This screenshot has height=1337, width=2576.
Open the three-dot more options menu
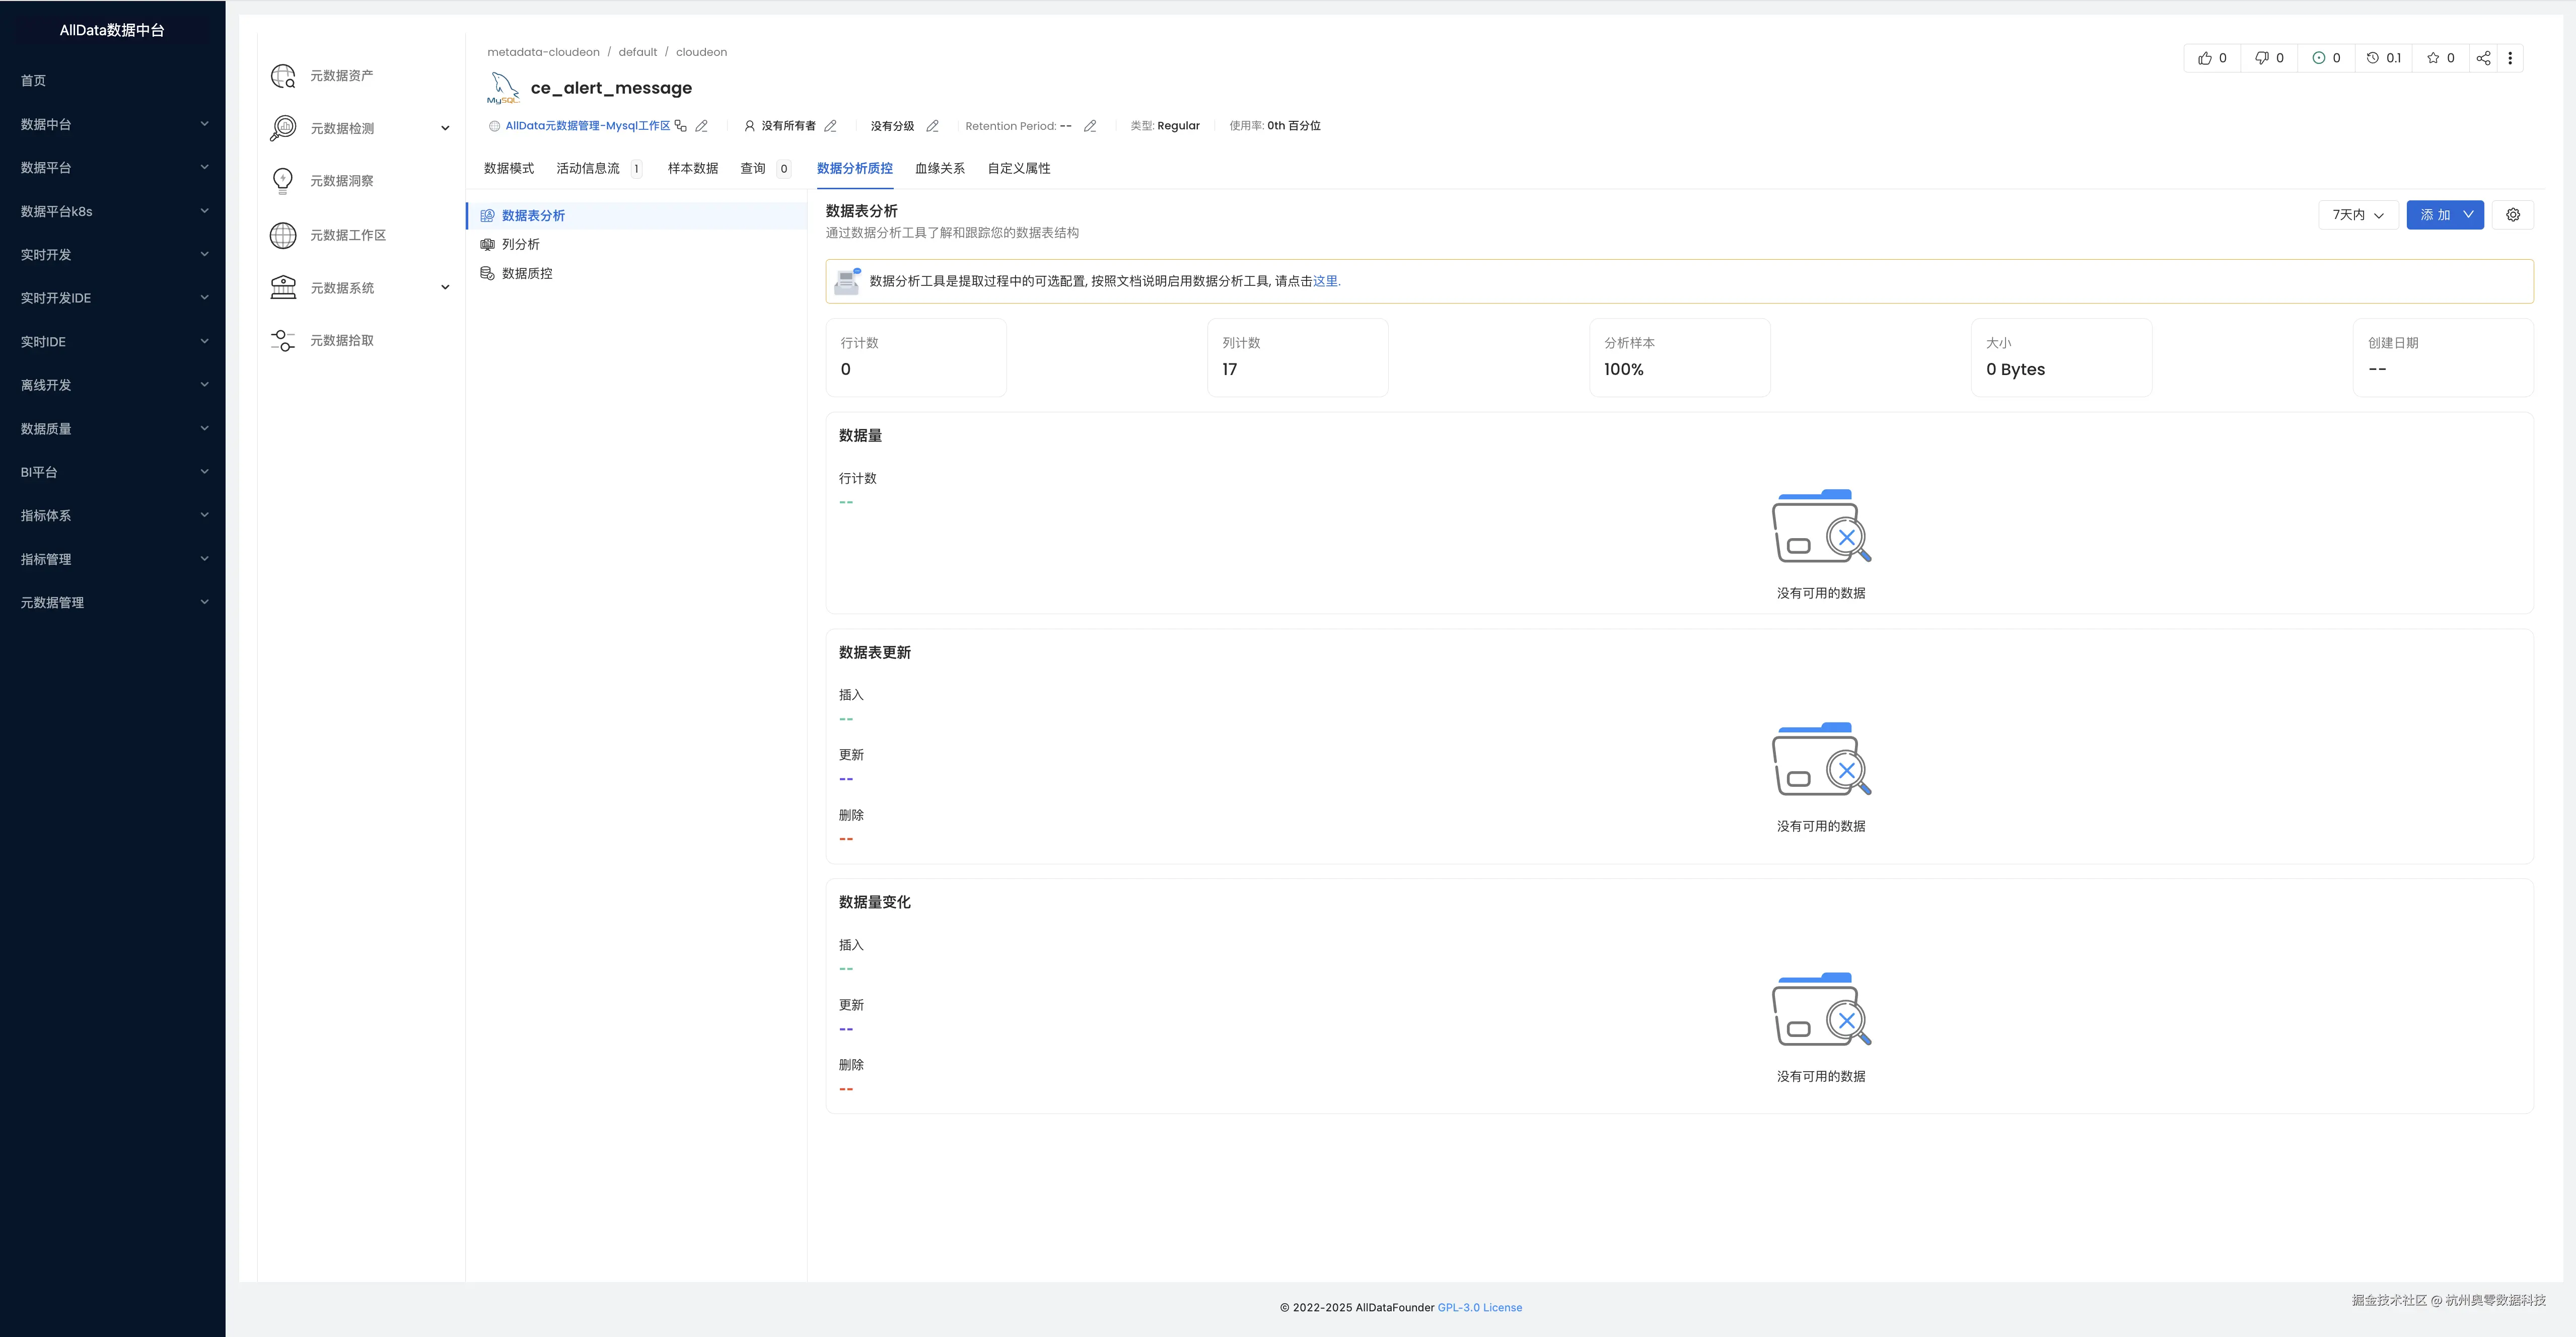pyautogui.click(x=2510, y=58)
